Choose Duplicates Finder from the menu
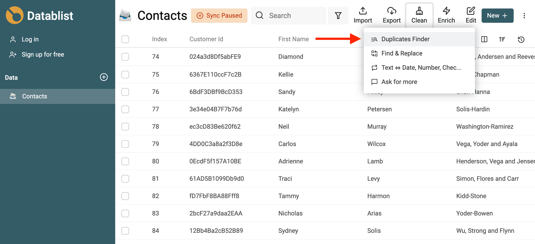This screenshot has height=244, width=535. (405, 39)
